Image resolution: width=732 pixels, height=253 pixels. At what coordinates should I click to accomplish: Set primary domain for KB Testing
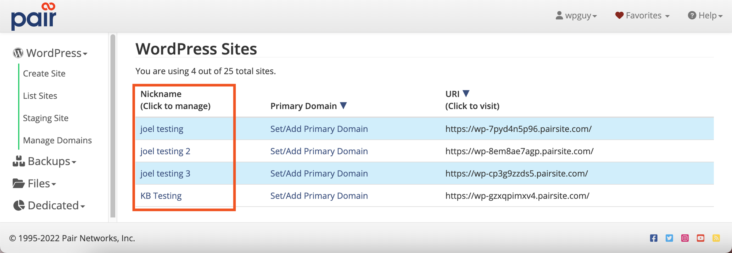[x=319, y=196]
